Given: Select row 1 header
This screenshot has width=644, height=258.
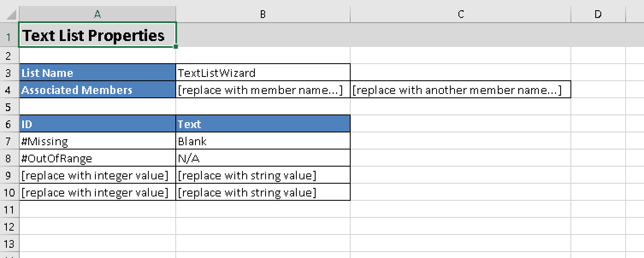Looking at the screenshot, I should 9,36.
